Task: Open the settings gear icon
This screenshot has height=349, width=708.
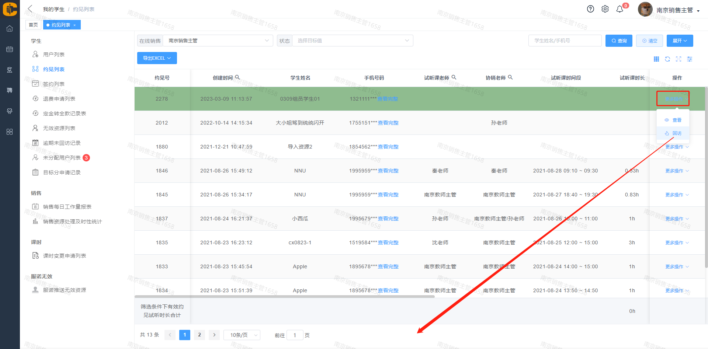Action: (605, 9)
